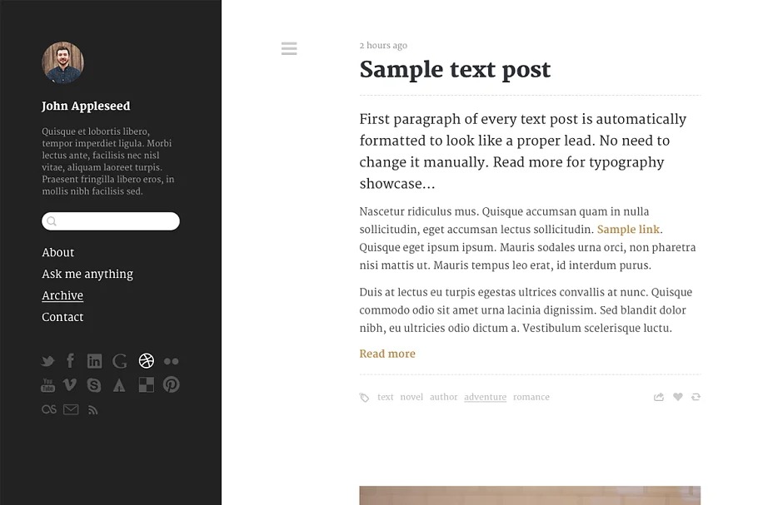Open the Archive menu item
The image size is (758, 505).
(x=62, y=295)
